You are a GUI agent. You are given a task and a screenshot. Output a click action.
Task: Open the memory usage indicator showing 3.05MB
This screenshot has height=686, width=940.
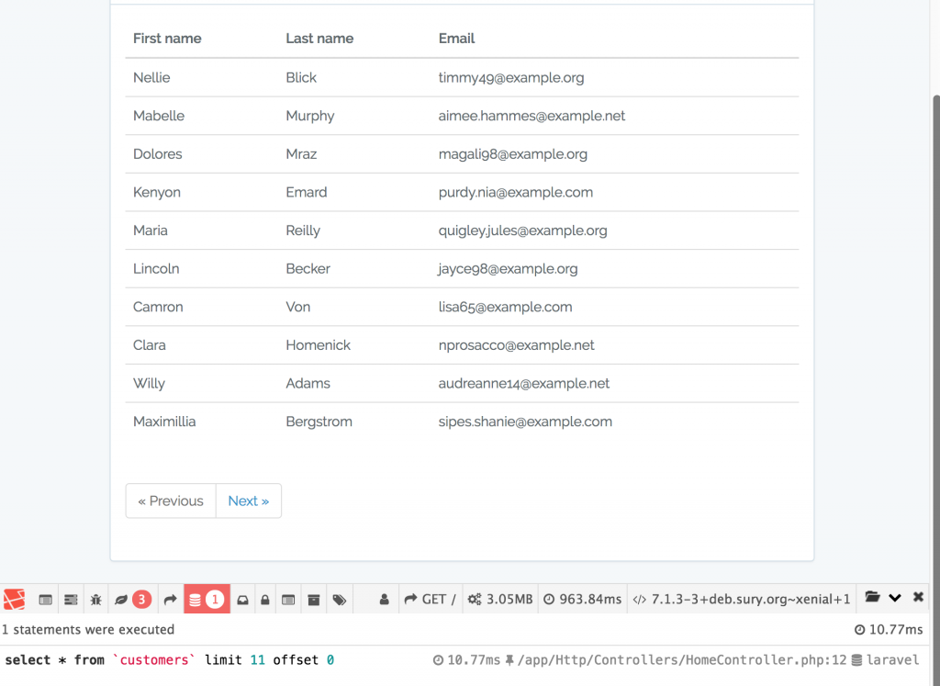click(x=500, y=598)
